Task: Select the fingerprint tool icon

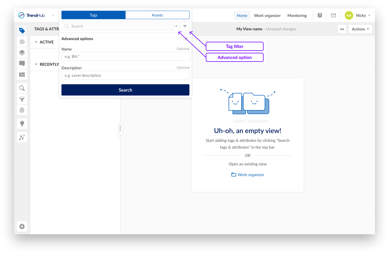Action: [22, 110]
